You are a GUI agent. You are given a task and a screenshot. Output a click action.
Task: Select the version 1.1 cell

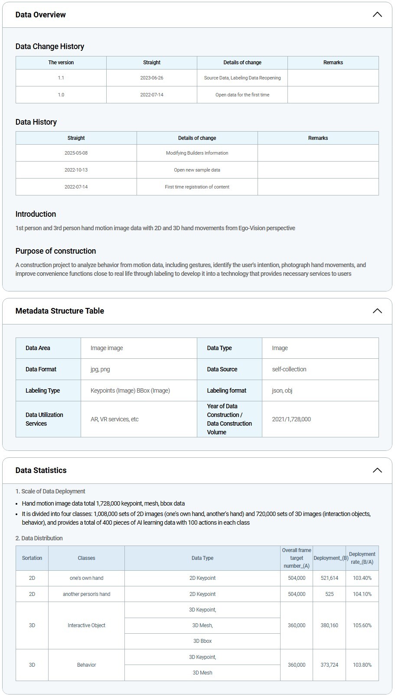pos(61,78)
